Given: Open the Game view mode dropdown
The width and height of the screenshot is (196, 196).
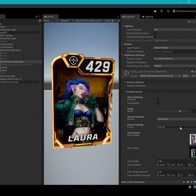Looking at the screenshot, I should click(x=51, y=20).
